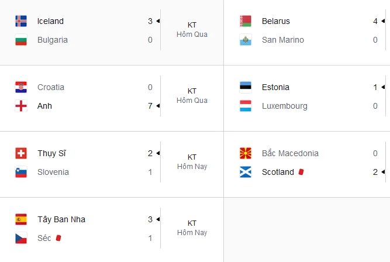This screenshot has width=390, height=262.
Task: Click England's score of 7
Action: click(150, 106)
